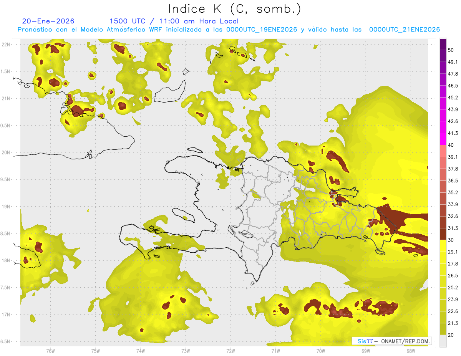
Task: Pick the dark purple swatch above 50
Action: pyautogui.click(x=443, y=44)
